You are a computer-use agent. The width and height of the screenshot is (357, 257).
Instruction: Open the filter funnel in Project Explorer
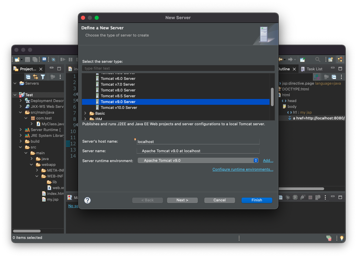click(43, 77)
